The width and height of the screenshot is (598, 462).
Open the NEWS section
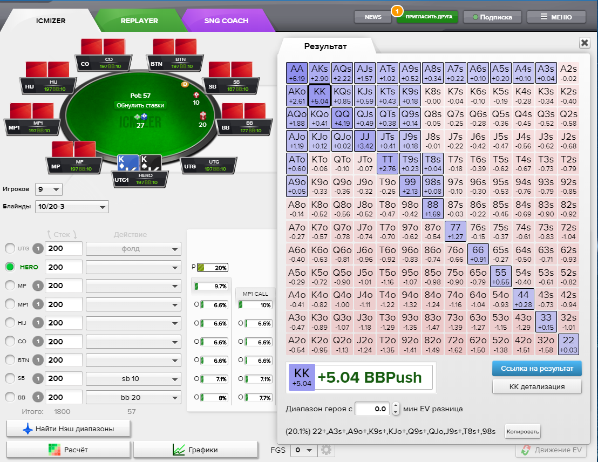pyautogui.click(x=372, y=17)
